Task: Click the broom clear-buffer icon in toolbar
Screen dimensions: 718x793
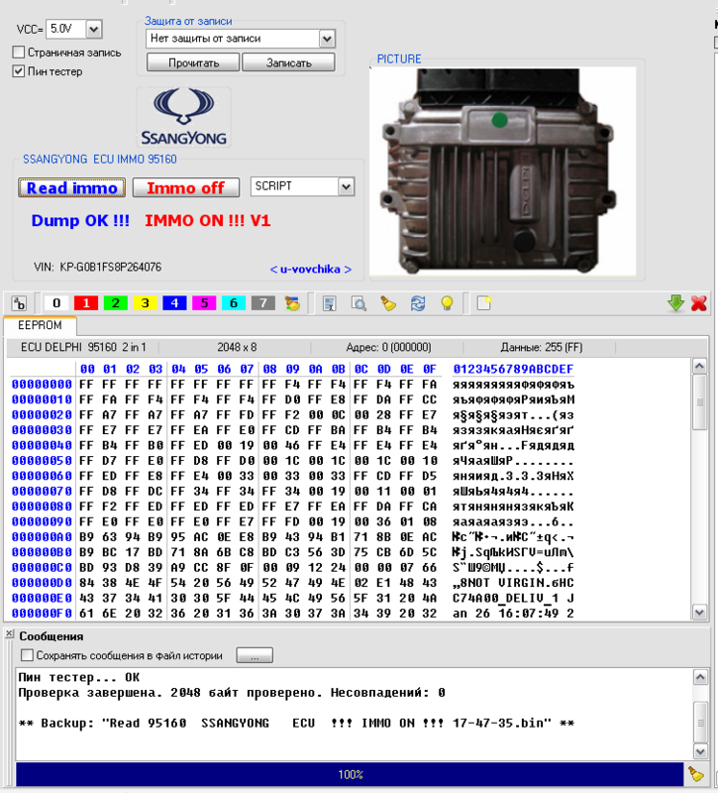Action: pyautogui.click(x=388, y=303)
